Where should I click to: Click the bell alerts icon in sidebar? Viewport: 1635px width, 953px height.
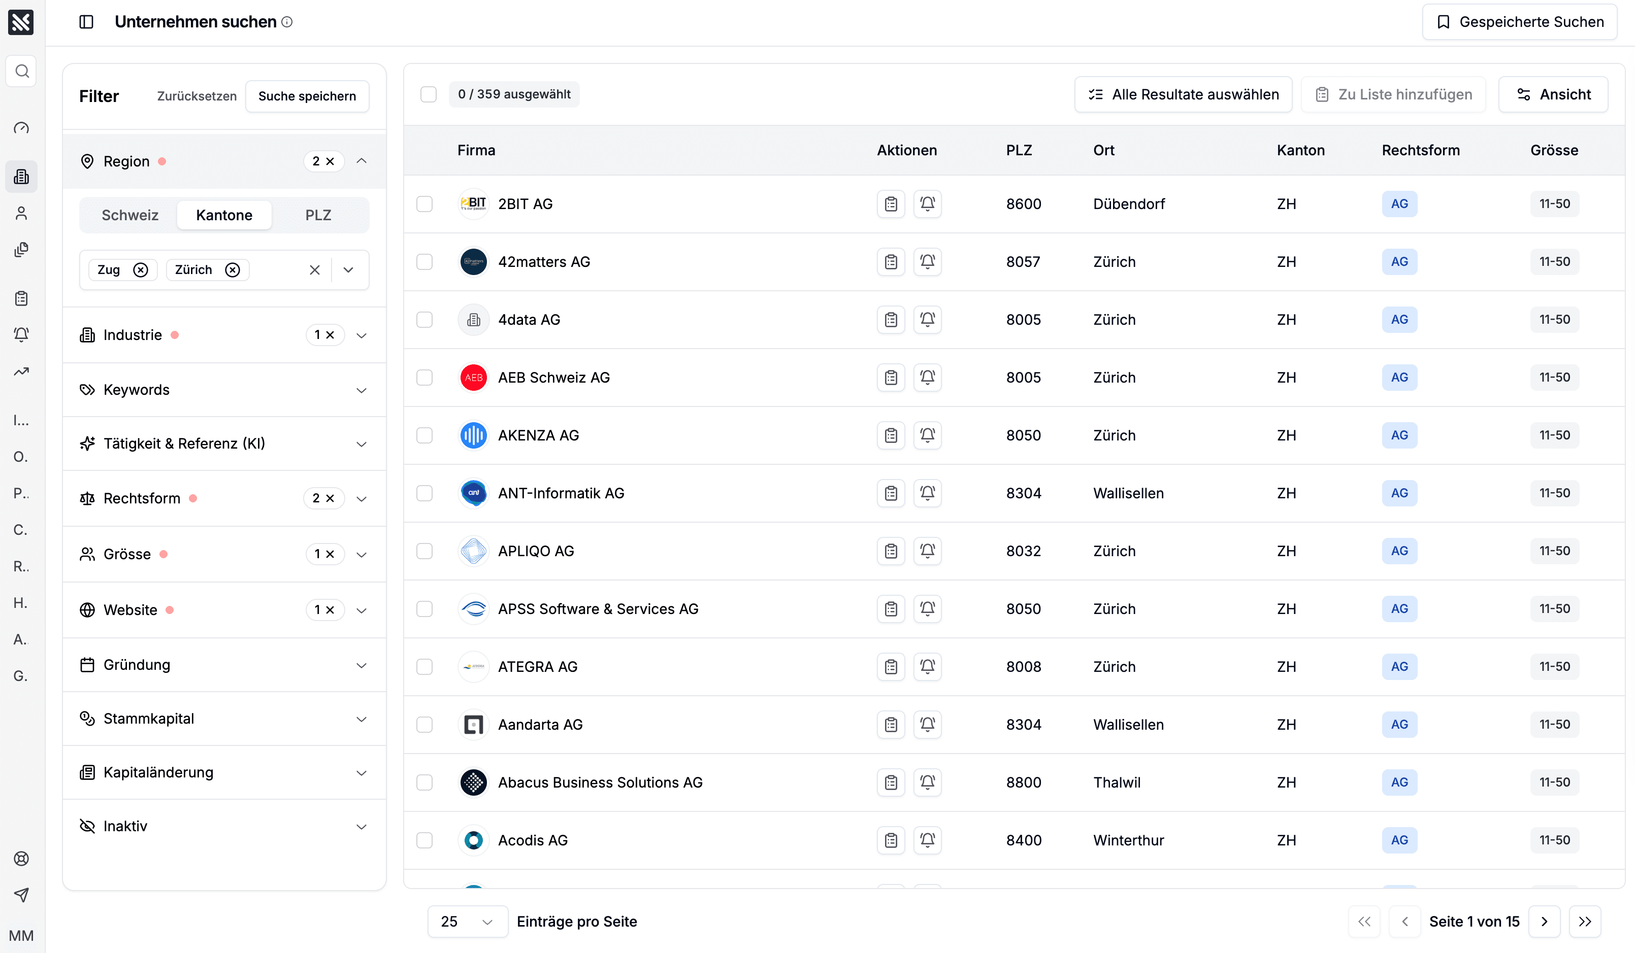(21, 334)
